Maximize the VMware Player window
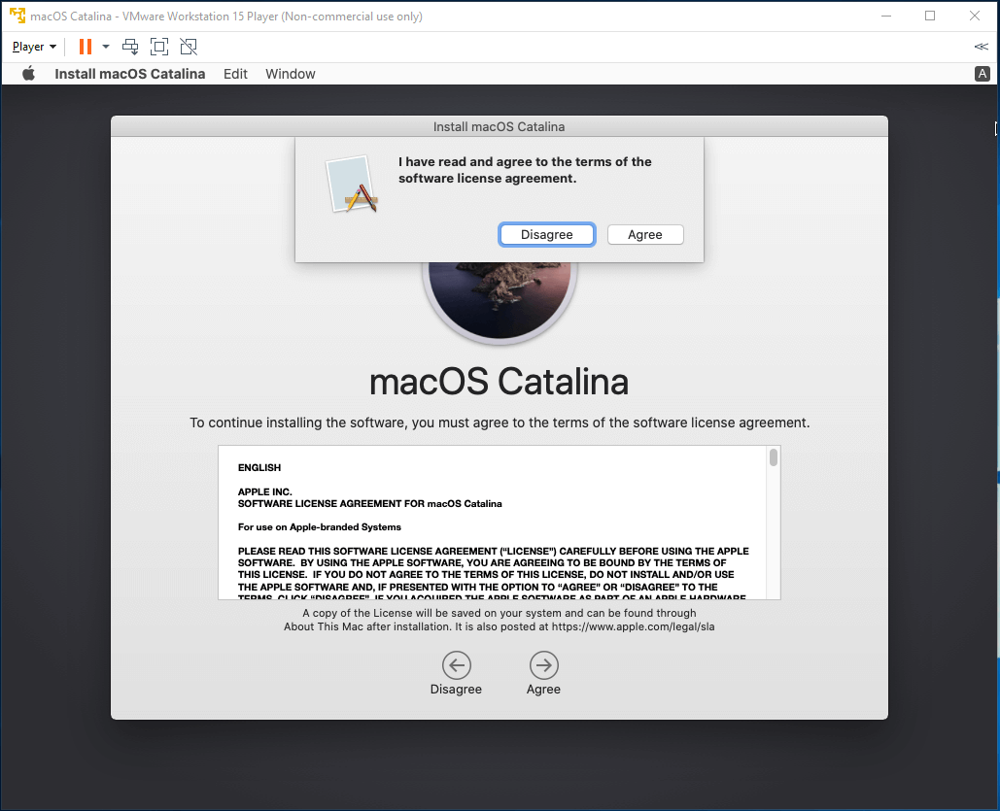Viewport: 1000px width, 811px height. [x=930, y=16]
